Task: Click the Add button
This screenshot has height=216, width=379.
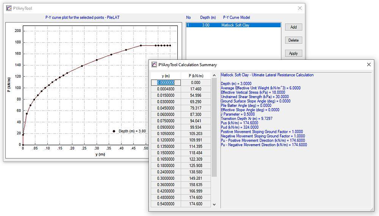Action: (293, 27)
